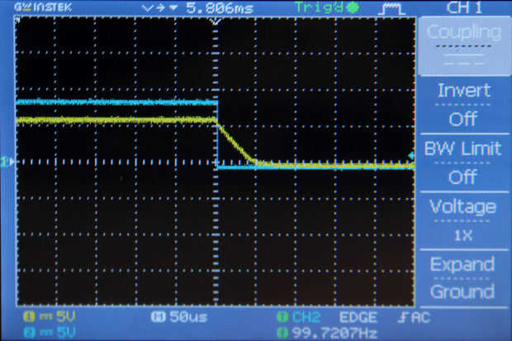Click the CH 1 menu title
This screenshot has width=512, height=341.
coord(464,7)
